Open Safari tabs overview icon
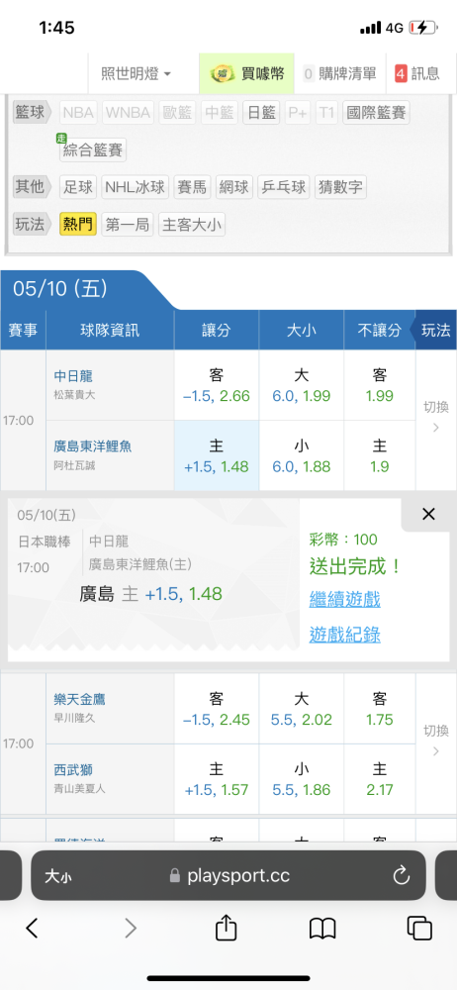 (419, 929)
